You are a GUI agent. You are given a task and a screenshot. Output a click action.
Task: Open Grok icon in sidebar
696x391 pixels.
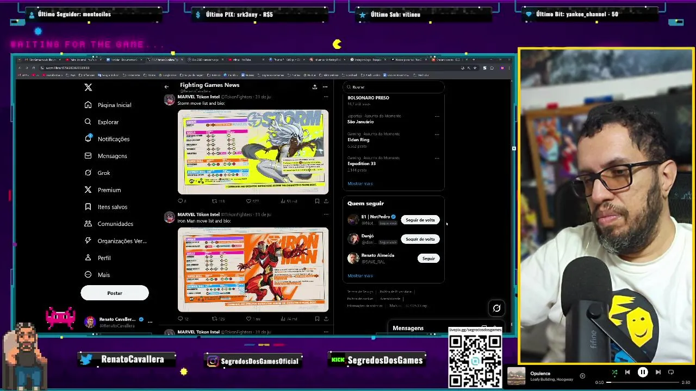point(88,173)
